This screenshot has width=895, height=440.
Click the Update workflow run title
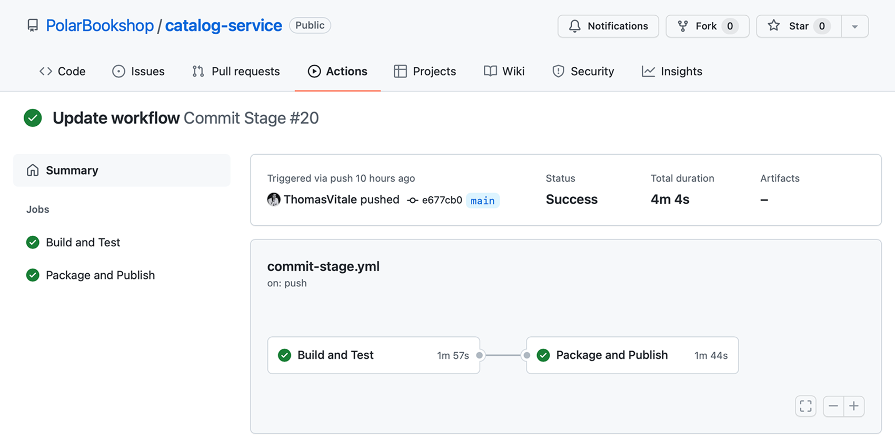click(116, 118)
